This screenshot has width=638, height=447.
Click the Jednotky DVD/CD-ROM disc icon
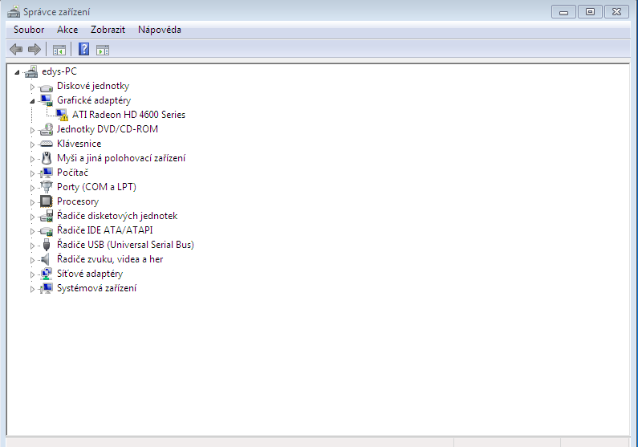coord(47,129)
